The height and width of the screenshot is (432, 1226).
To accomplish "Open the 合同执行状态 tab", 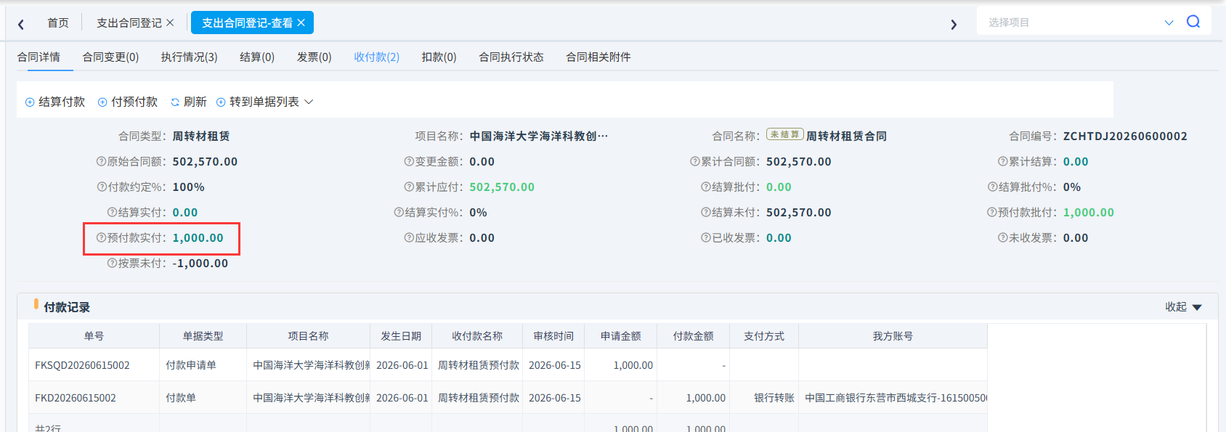I will tap(511, 57).
